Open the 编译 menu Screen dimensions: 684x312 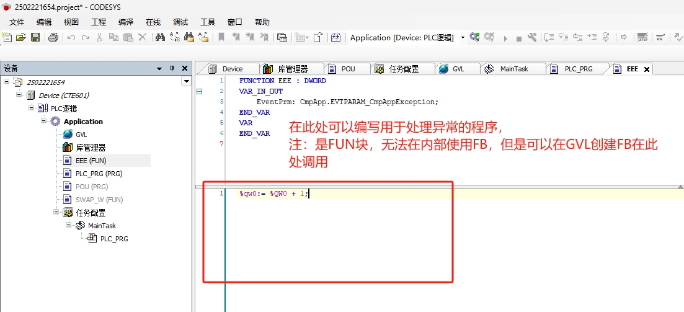tap(126, 22)
